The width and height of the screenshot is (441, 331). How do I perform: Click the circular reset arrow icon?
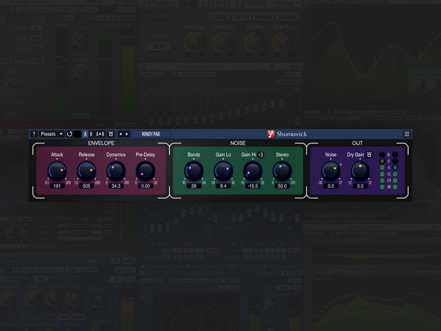[x=69, y=134]
